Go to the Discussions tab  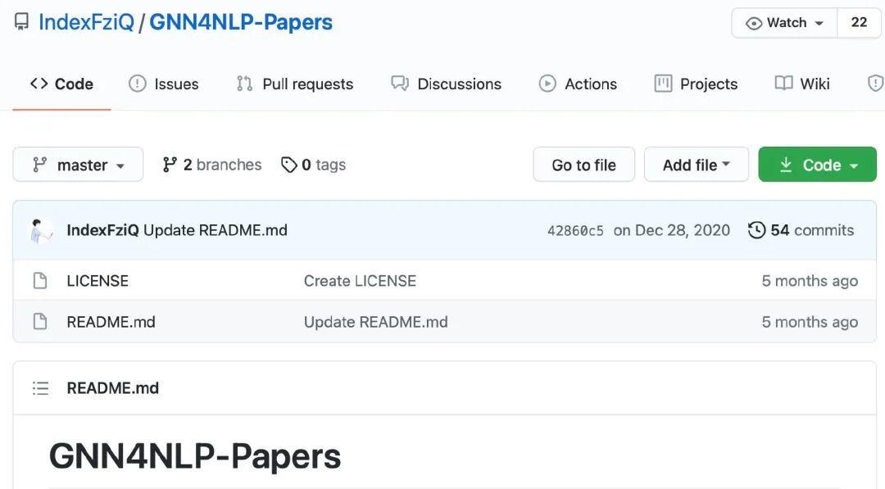coord(447,84)
